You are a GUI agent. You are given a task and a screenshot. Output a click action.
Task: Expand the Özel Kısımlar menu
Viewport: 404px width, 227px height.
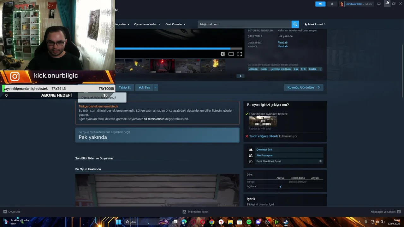(175, 24)
